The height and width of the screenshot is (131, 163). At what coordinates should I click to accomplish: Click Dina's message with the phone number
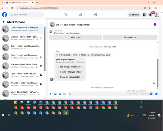click(x=83, y=55)
